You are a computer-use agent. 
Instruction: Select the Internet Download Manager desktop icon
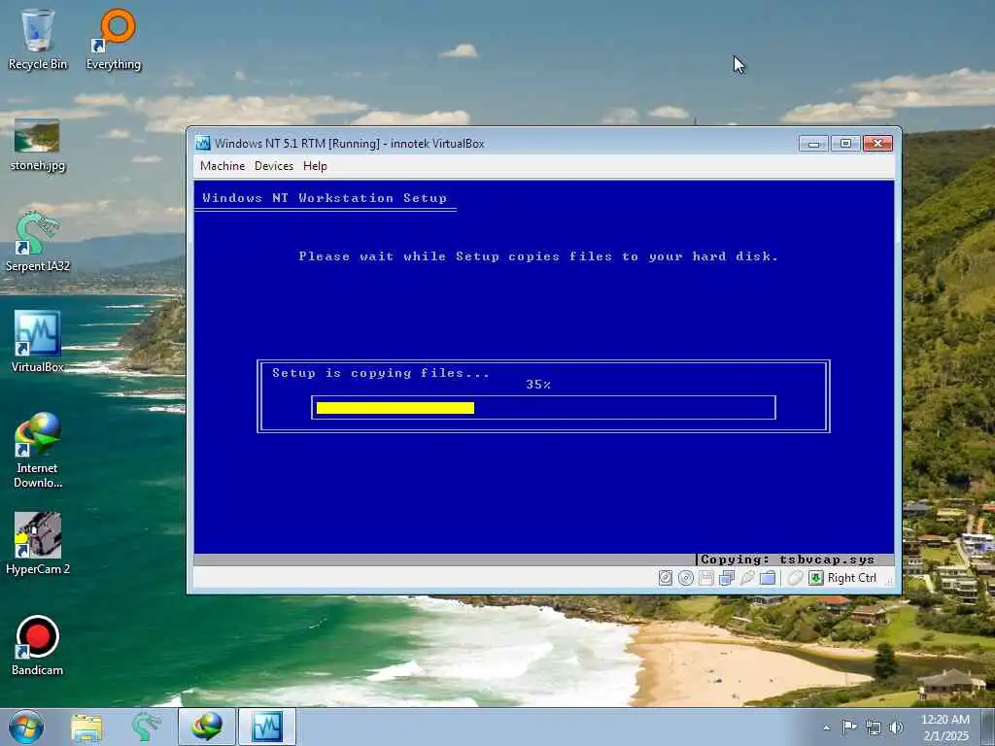38,450
